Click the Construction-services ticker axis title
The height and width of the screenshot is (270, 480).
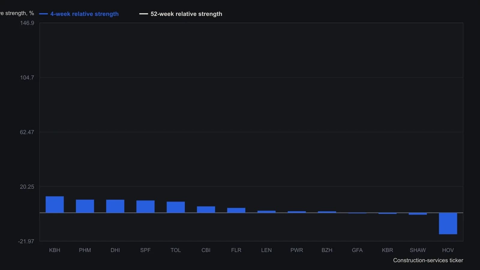point(428,260)
